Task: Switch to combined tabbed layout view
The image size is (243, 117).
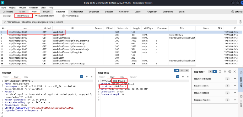Action: [187, 71]
